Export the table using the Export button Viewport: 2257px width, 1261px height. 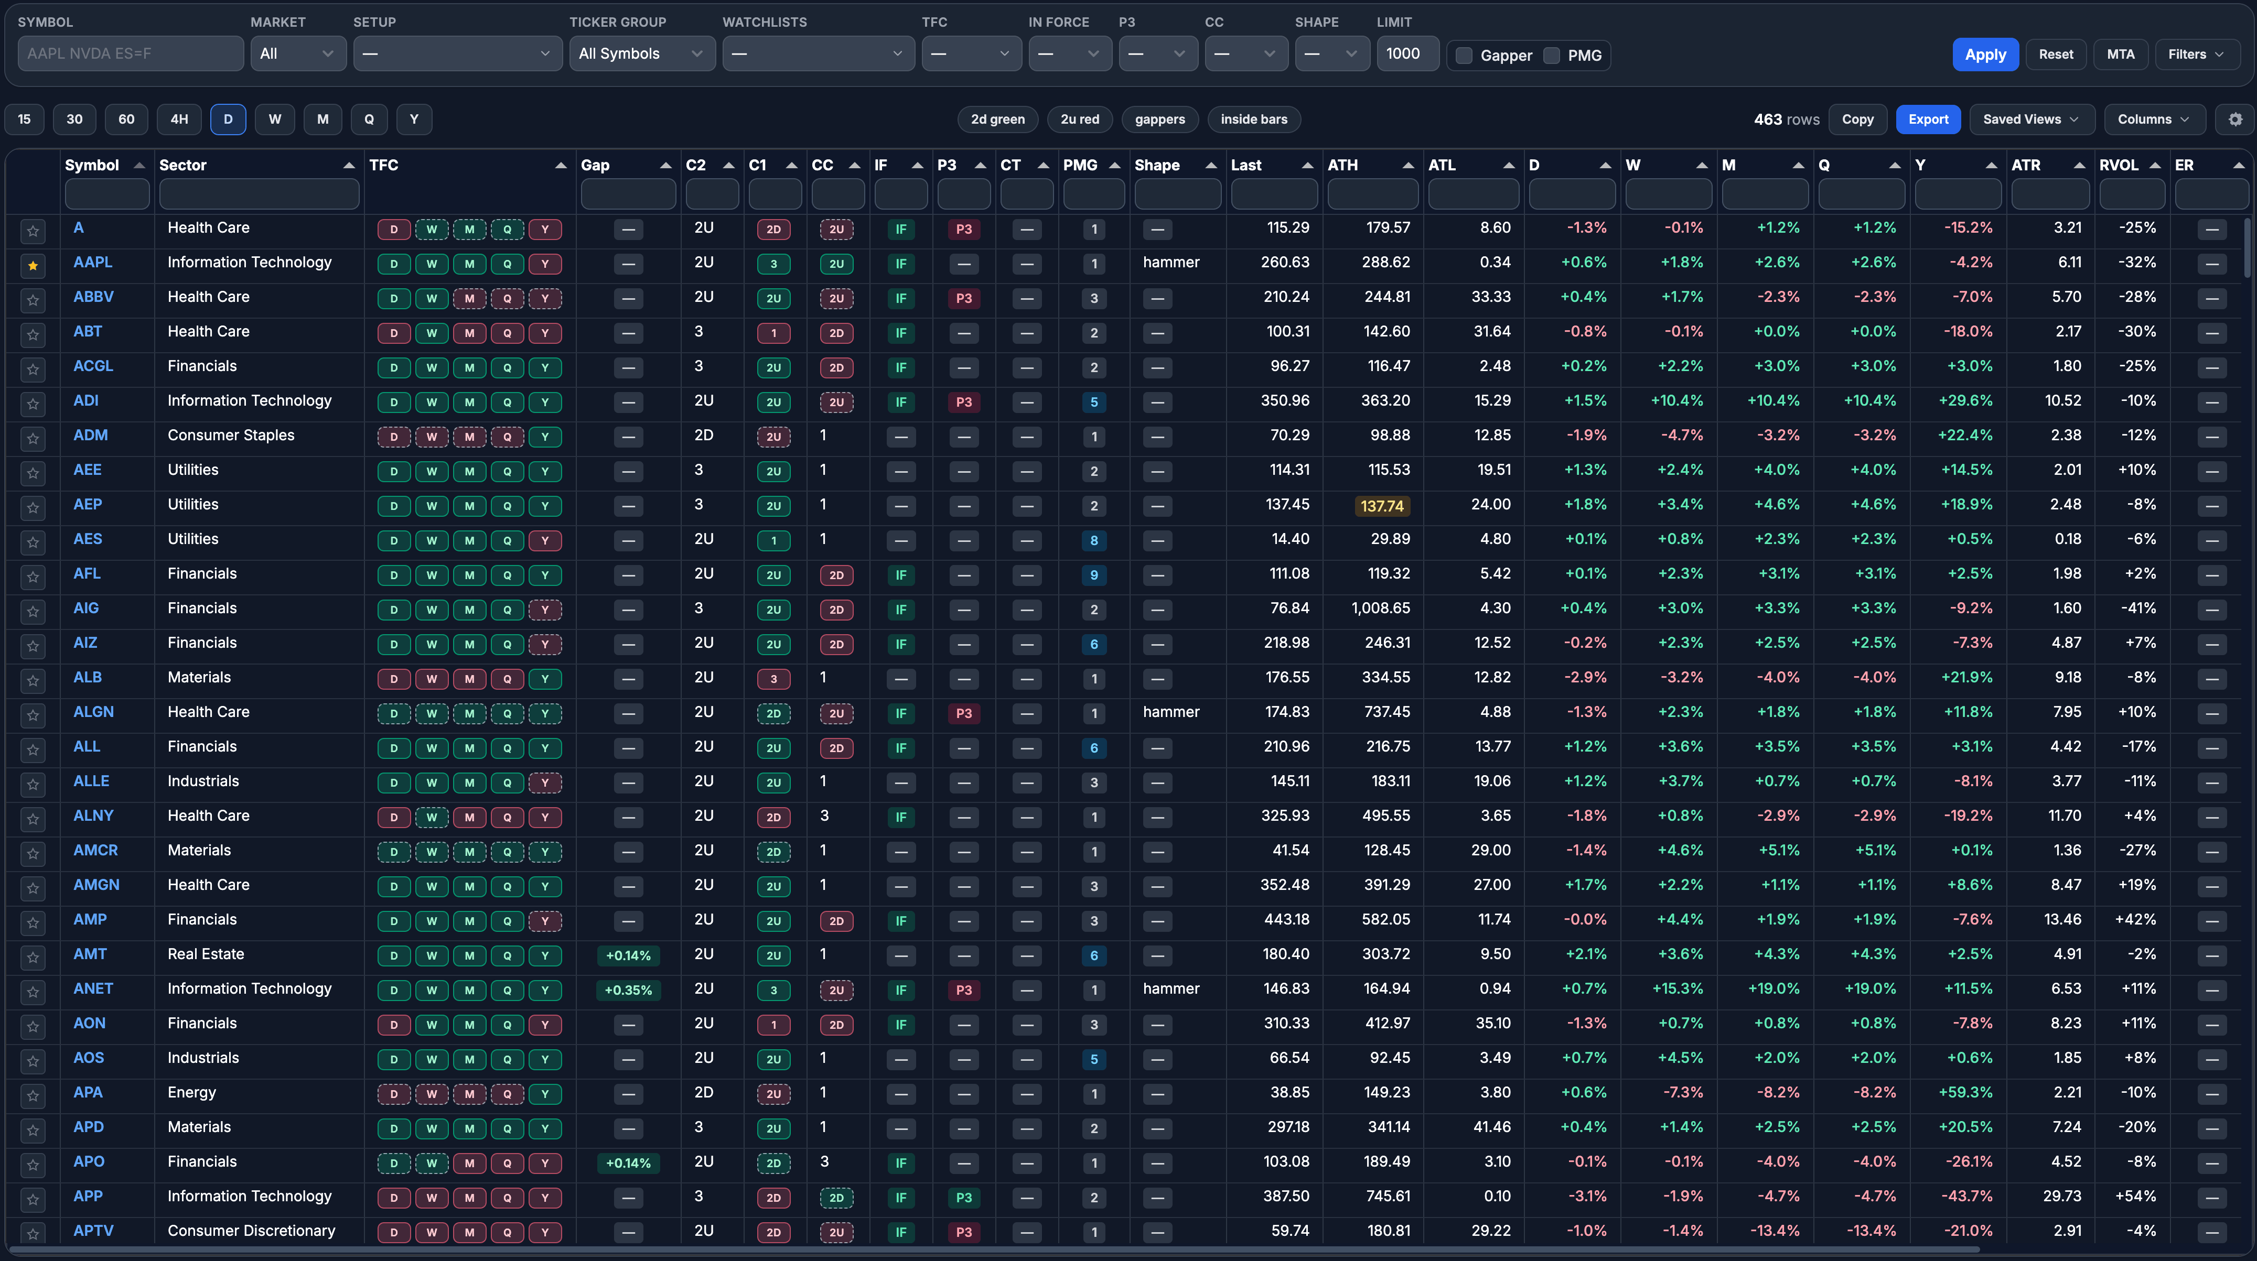click(1928, 119)
